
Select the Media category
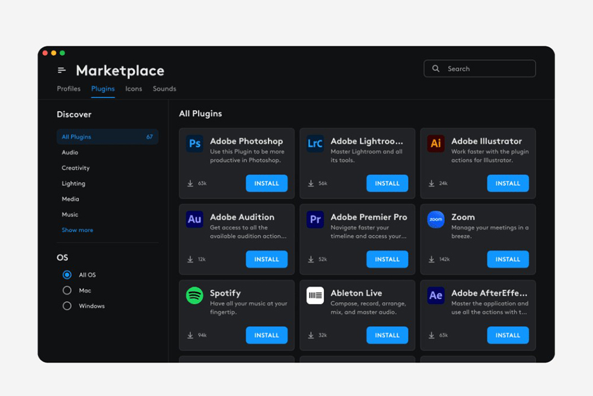71,199
